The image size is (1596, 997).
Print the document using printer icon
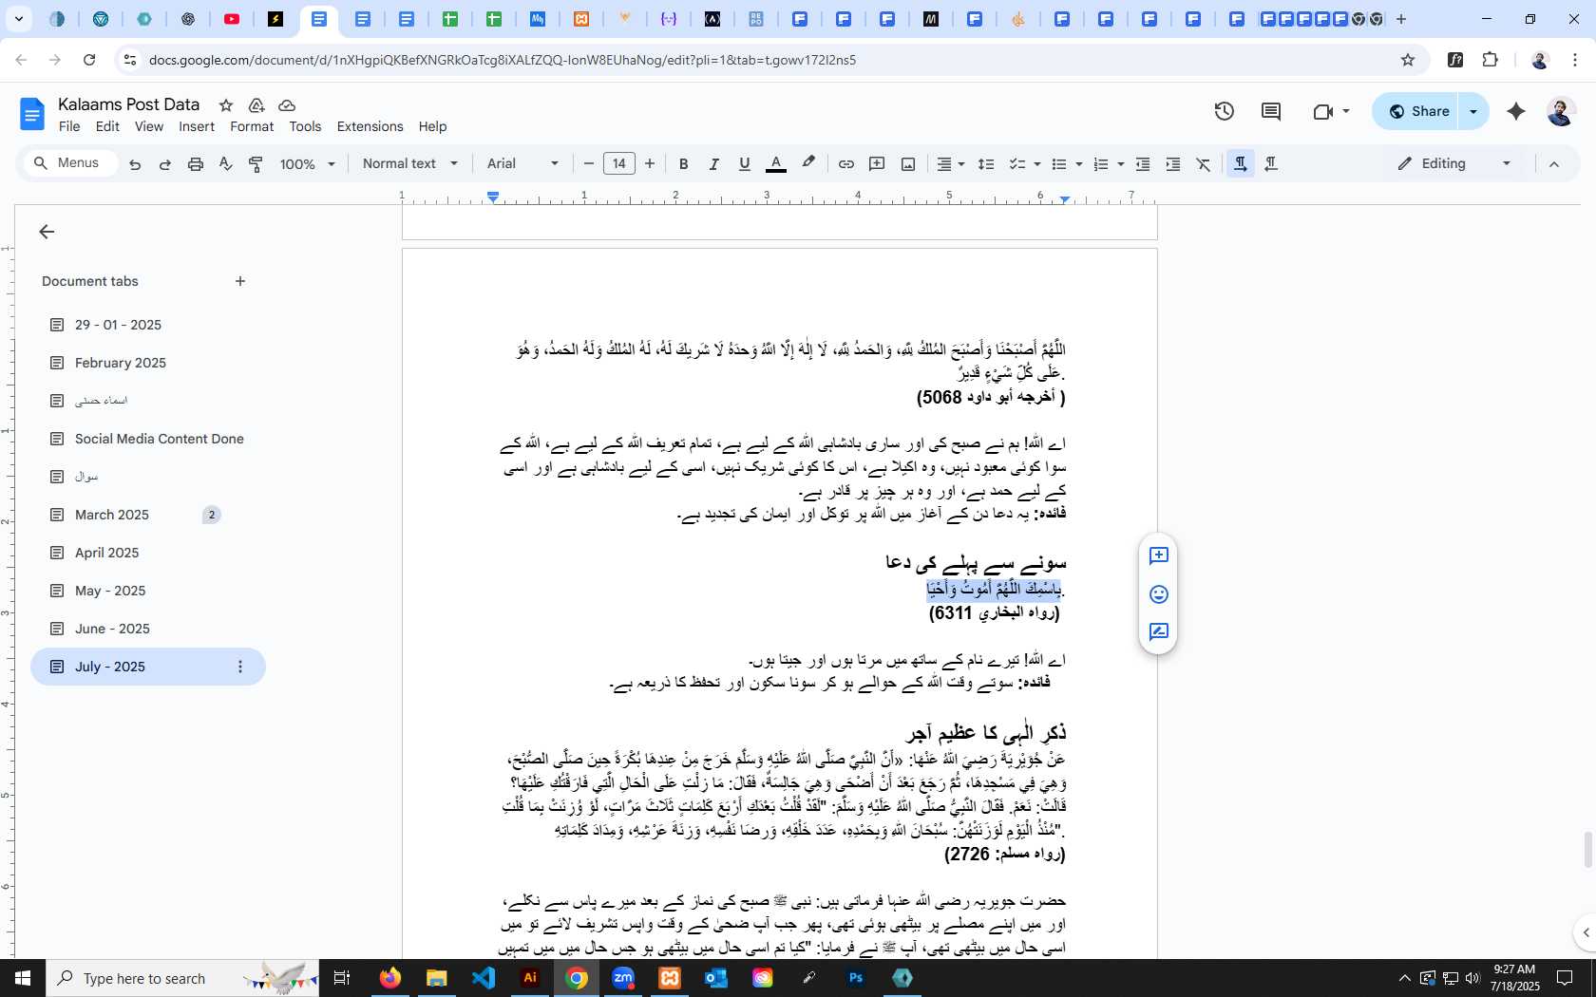coord(196,164)
